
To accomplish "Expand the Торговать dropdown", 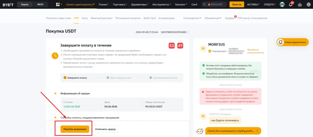I will click(x=120, y=4).
